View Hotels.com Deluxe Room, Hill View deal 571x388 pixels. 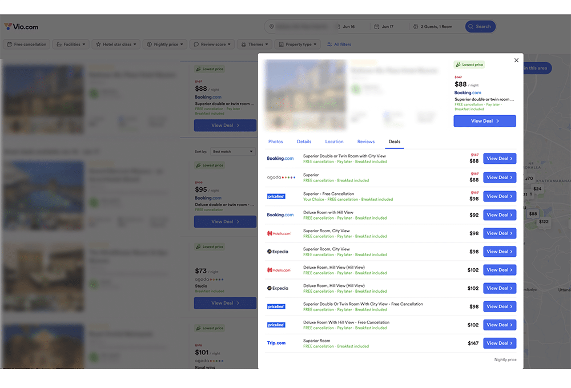499,270
